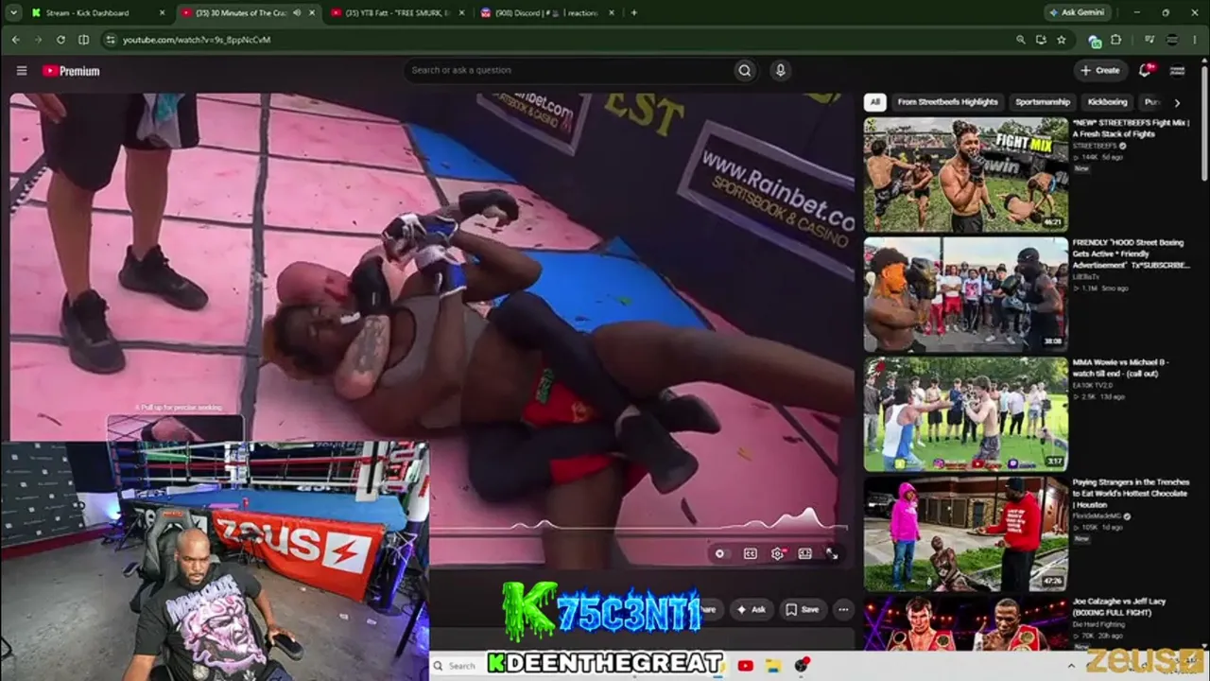Open the Joe Calzaghe vs Jeff Lacy title
The width and height of the screenshot is (1210, 681).
(x=1119, y=607)
